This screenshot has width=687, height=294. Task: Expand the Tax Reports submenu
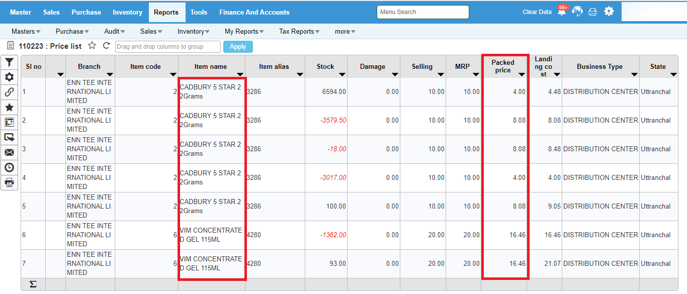pos(300,31)
